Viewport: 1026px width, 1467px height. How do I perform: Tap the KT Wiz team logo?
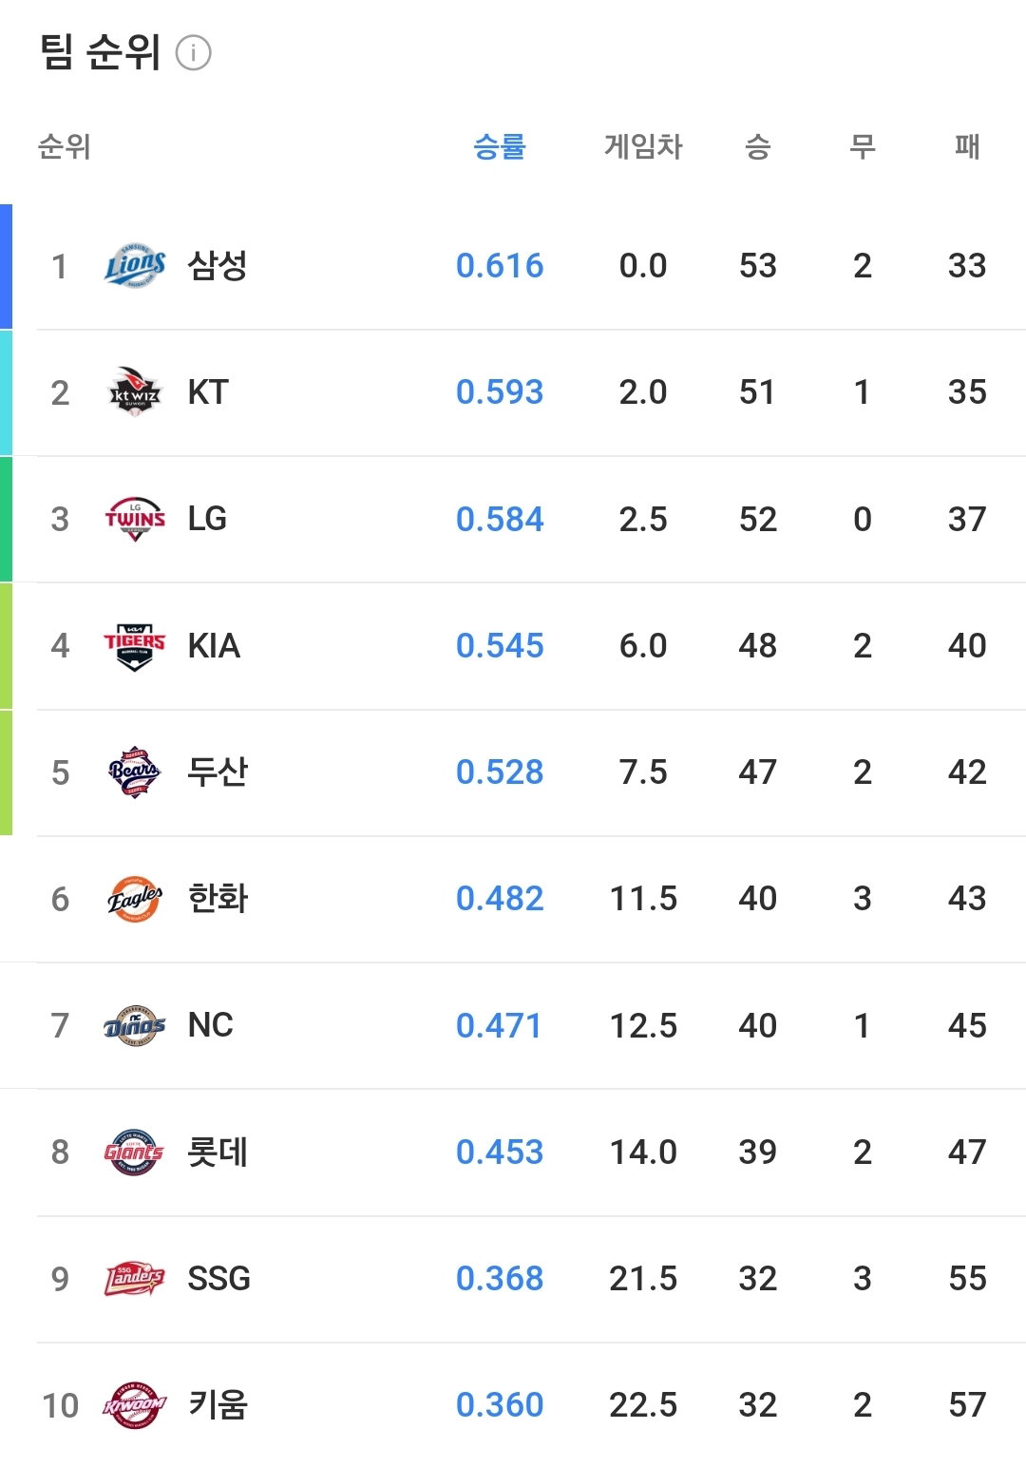tap(135, 392)
